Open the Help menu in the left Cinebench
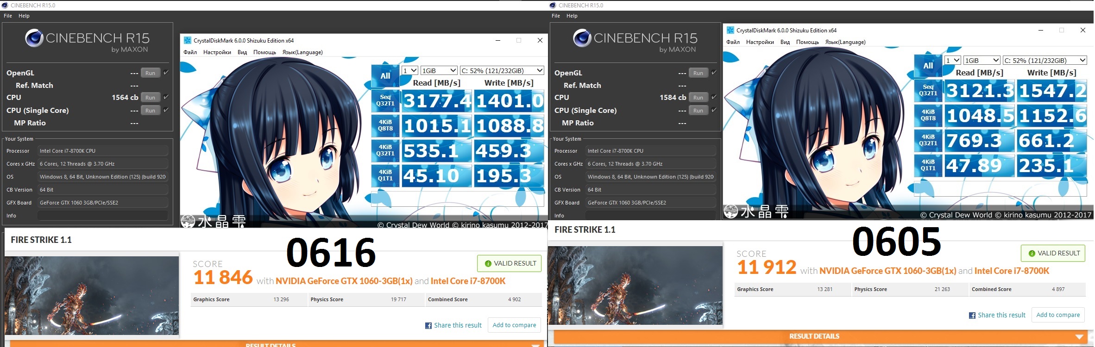 point(24,16)
